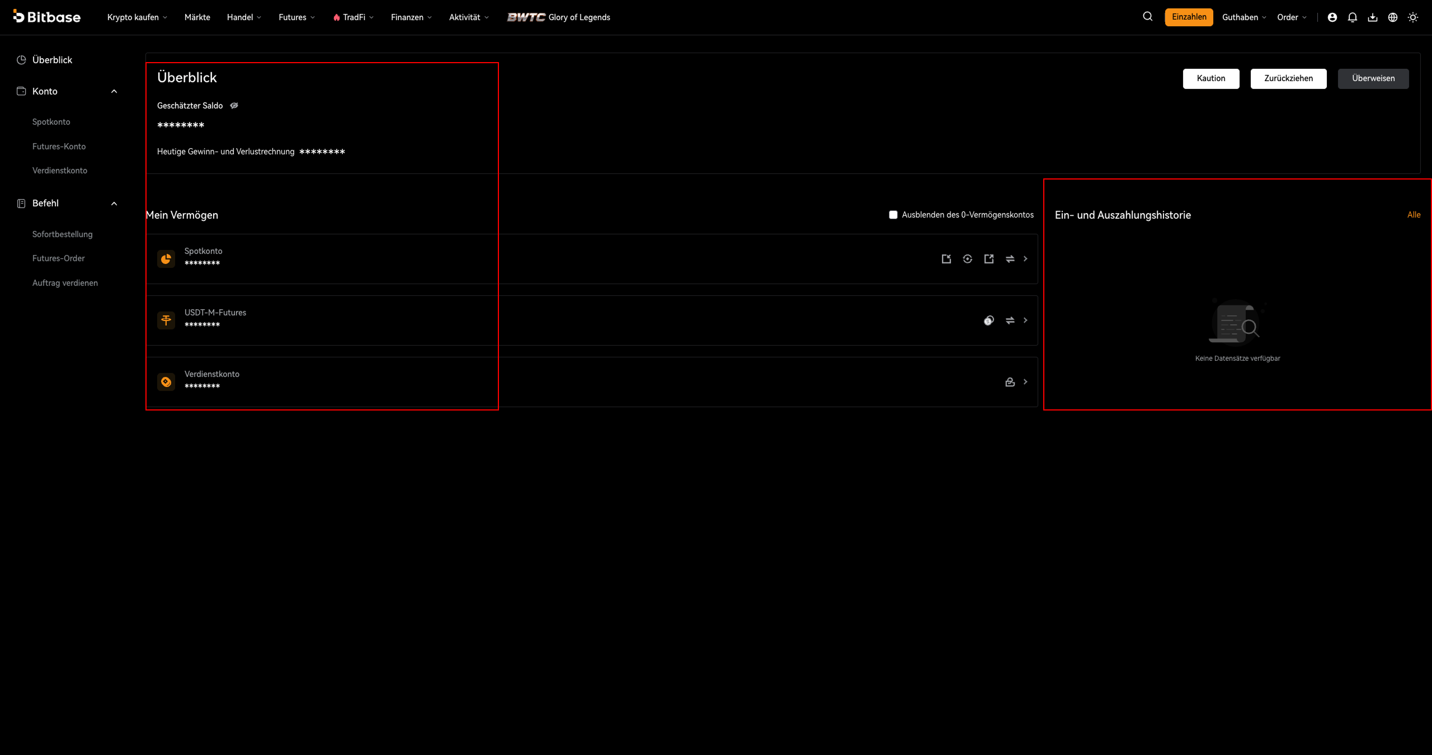Click the history clock icon in Spotkonto row
Image resolution: width=1432 pixels, height=755 pixels.
tap(968, 259)
